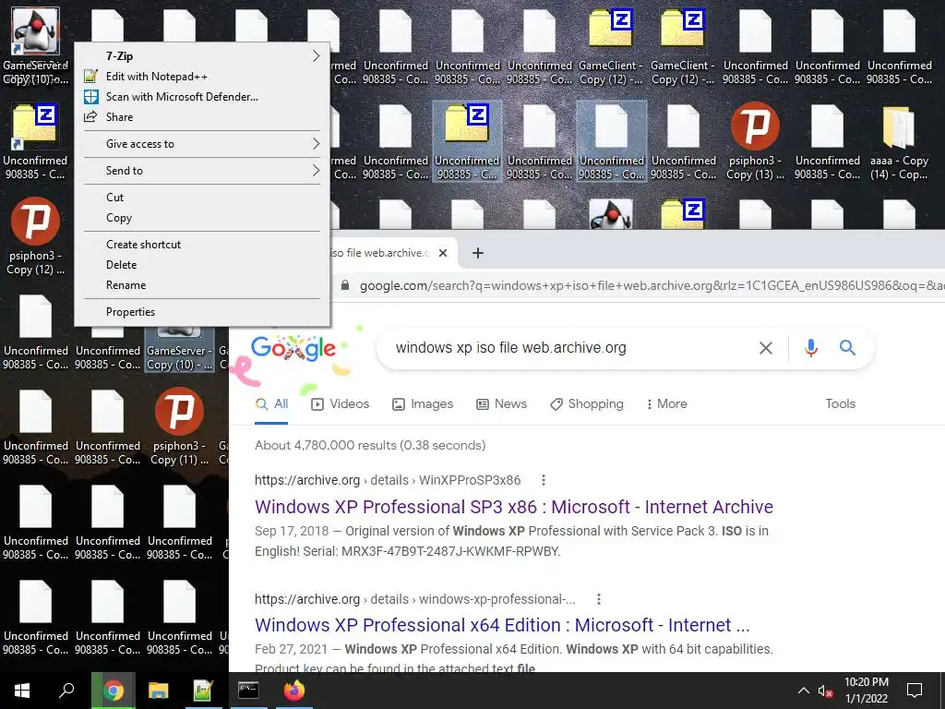Screen dimensions: 945x709
Task: Open options dots for WinXPProSP3x86 result
Action: click(543, 480)
